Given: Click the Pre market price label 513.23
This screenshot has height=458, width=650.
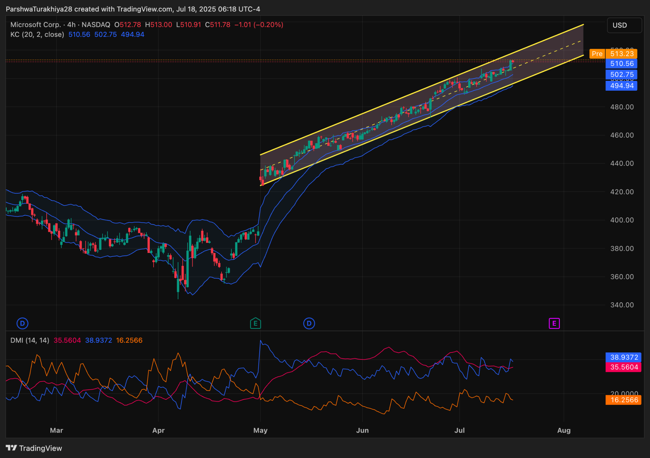Looking at the screenshot, I should [614, 54].
